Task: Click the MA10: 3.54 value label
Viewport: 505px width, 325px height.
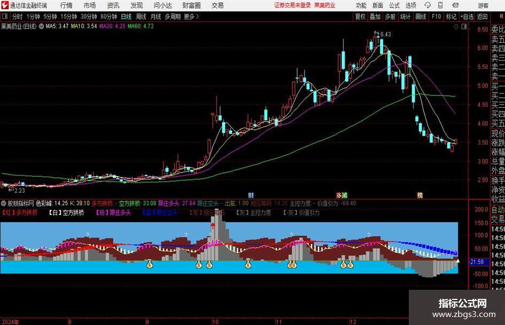Action: 84,26
